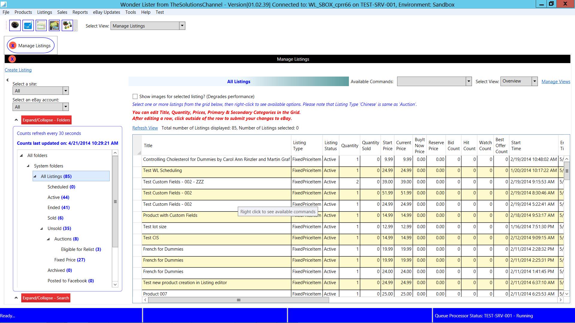575x323 pixels.
Task: Click the Create Listing link
Action: pyautogui.click(x=18, y=70)
